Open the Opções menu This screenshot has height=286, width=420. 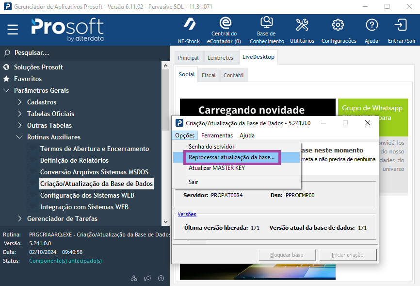click(185, 135)
